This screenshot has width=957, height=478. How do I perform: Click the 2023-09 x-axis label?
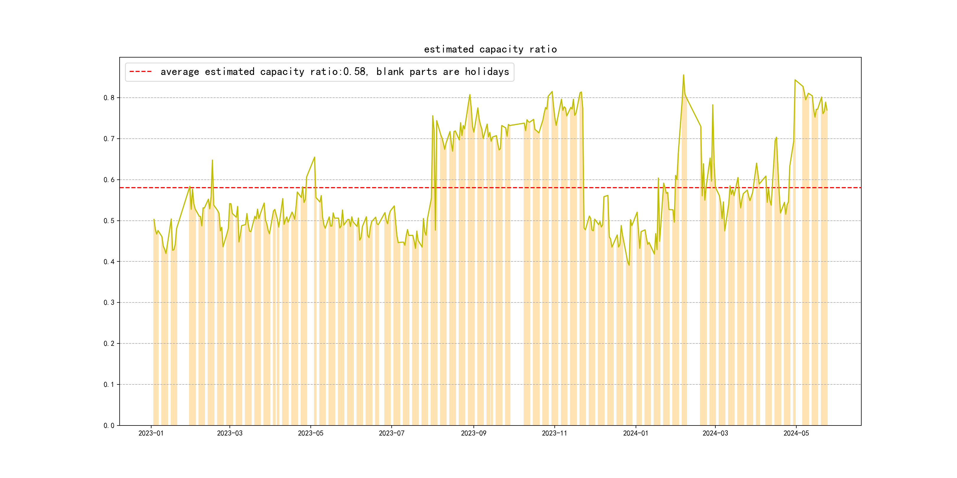click(473, 433)
